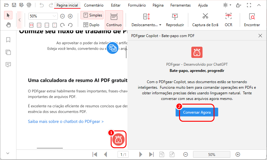Click the fit page icon
The height and width of the screenshot is (160, 267).
pyautogui.click(x=39, y=25)
